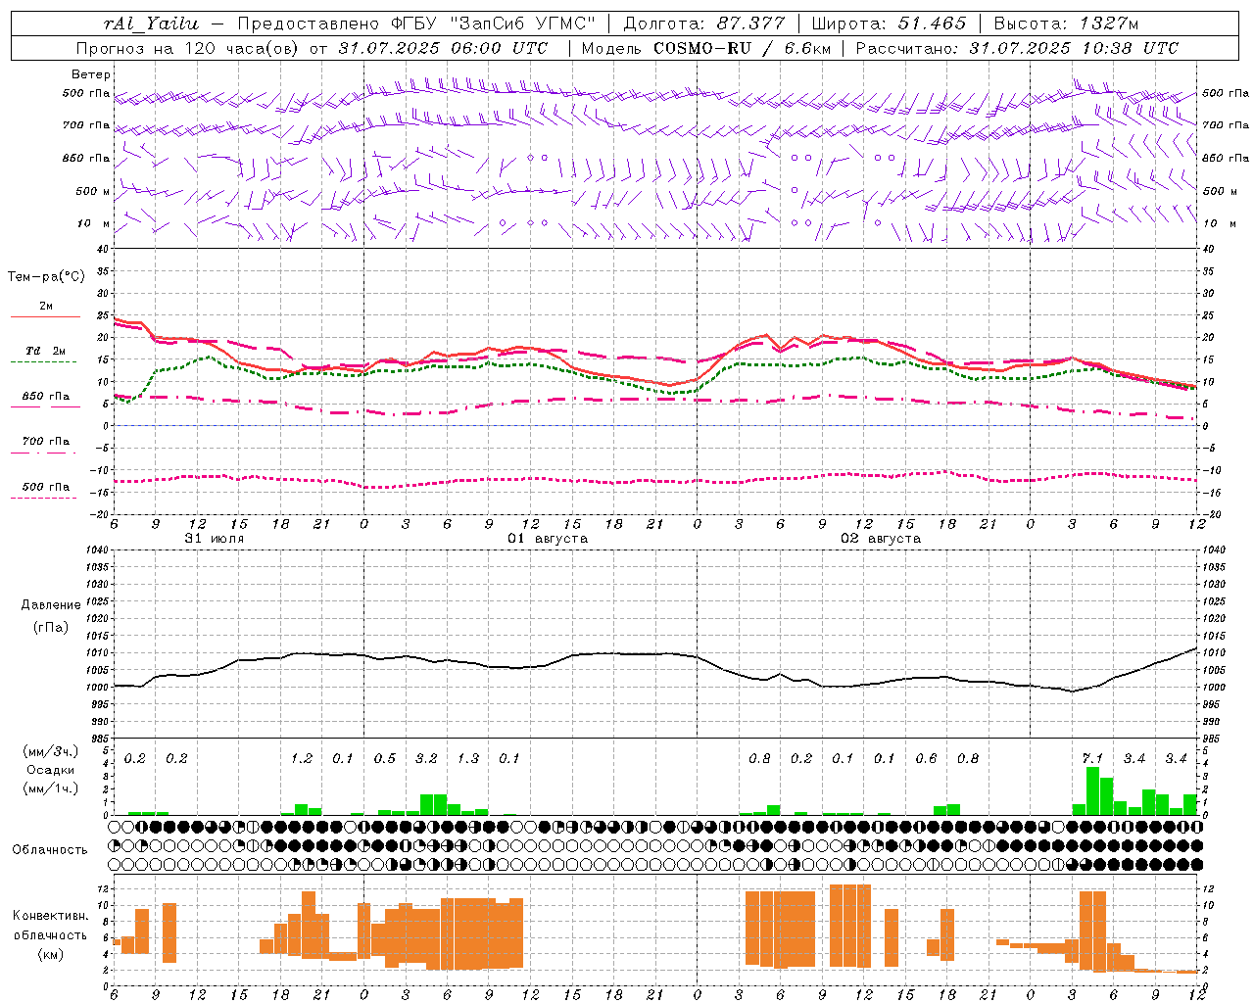Click the "Высота: 1327м" elevation field
The width and height of the screenshot is (1254, 1003).
pyautogui.click(x=1066, y=24)
